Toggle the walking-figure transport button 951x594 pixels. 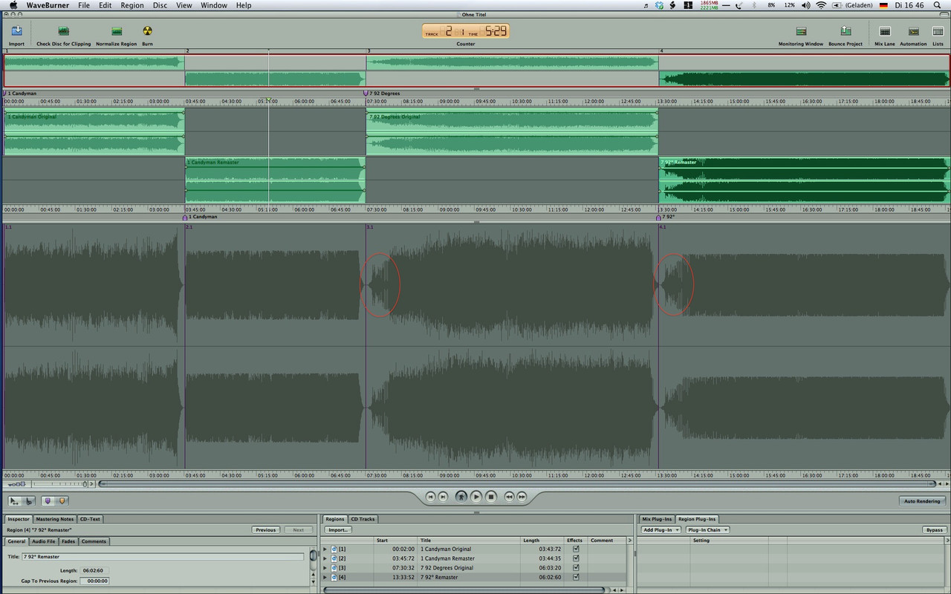461,497
